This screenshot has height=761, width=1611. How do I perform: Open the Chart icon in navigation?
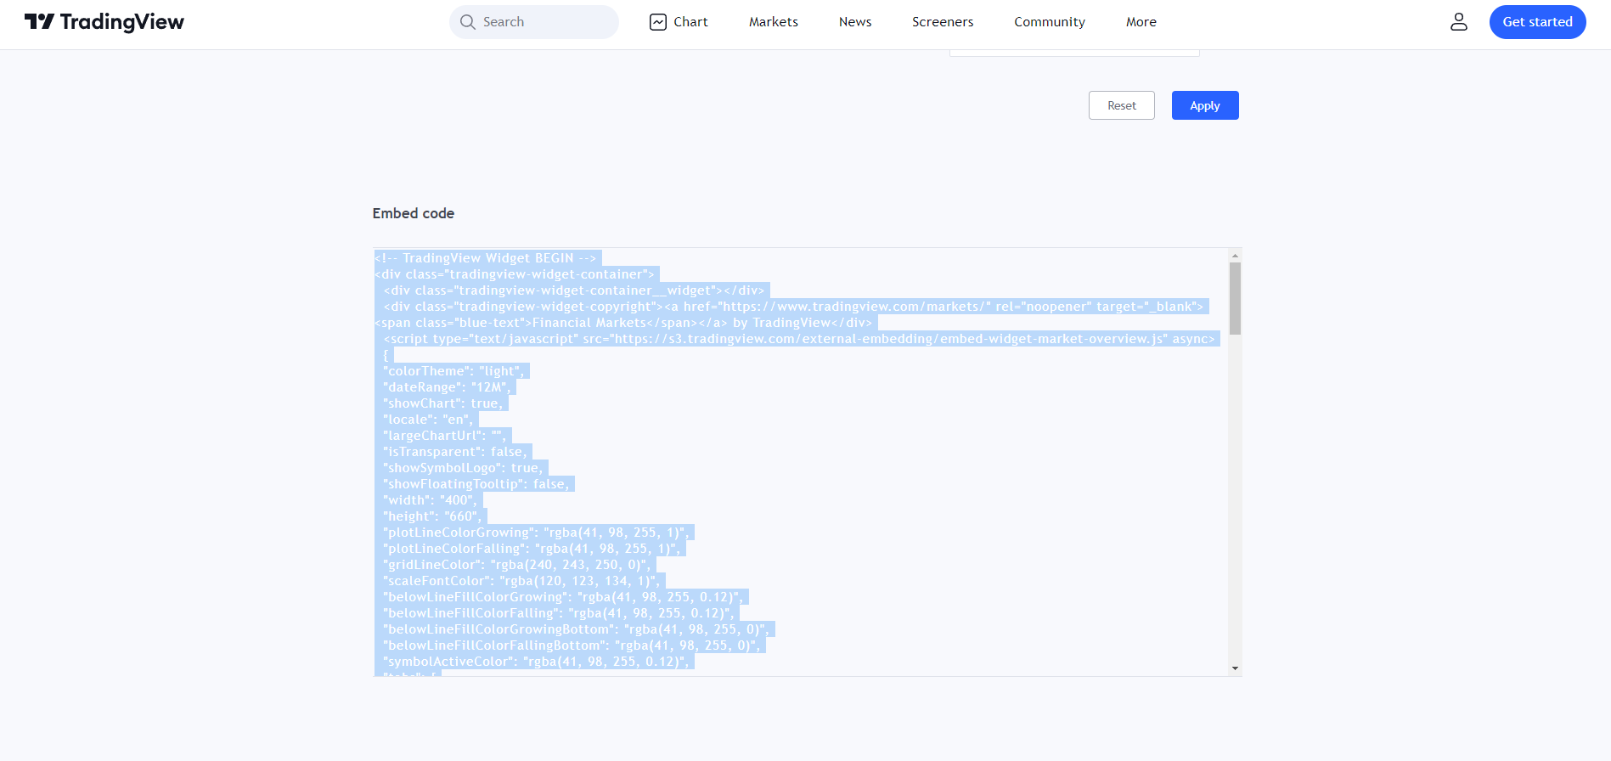click(x=658, y=22)
